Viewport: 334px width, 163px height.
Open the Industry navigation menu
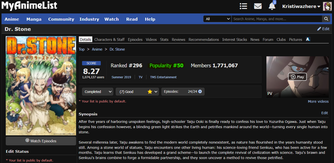[89, 19]
